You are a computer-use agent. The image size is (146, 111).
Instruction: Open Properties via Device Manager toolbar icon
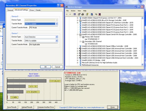pos(79,14)
